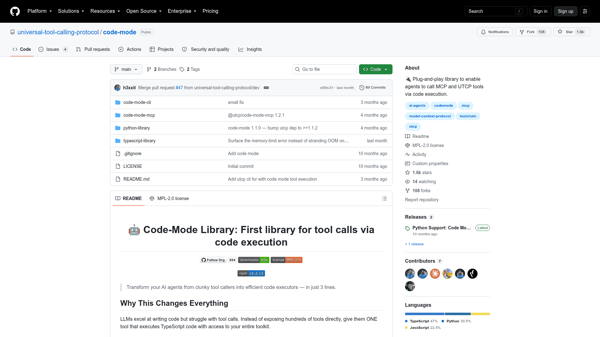
Task: Expand the Open Source menu
Action: 144,11
